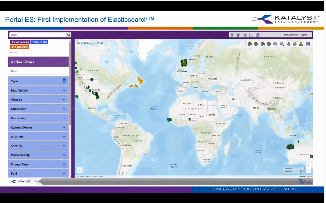Click the bookmark icon in the map toolbar
The height and width of the screenshot is (203, 326).
(308, 44)
